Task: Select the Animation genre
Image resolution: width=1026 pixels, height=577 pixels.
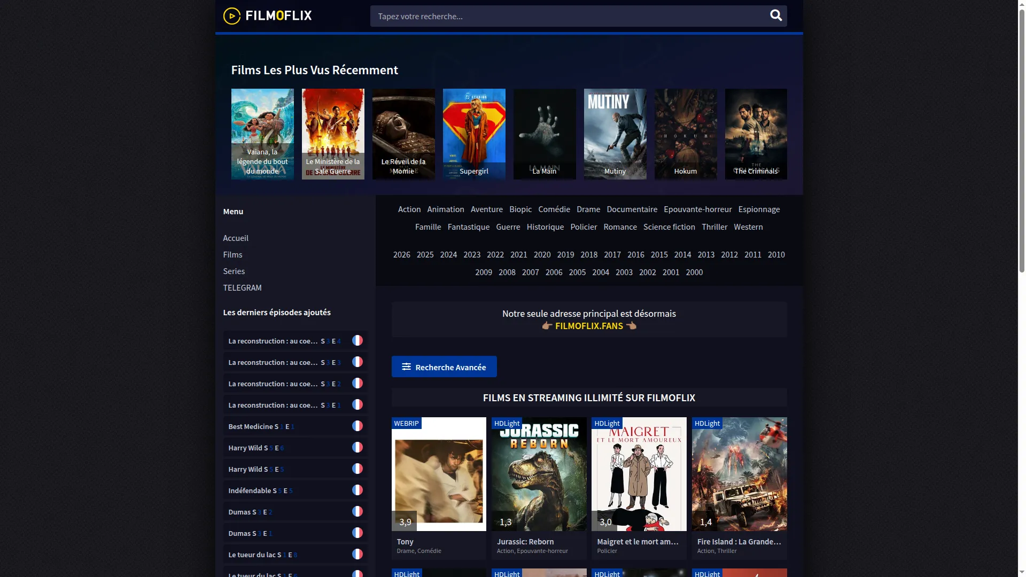Action: pos(446,209)
